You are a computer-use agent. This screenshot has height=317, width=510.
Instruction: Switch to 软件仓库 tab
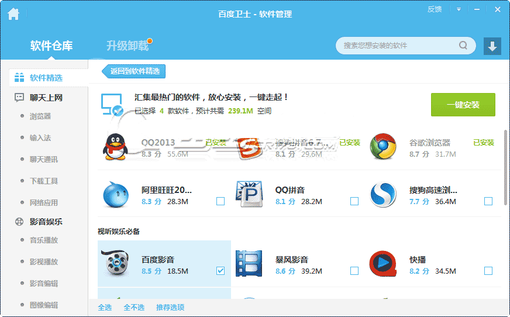tap(51, 46)
